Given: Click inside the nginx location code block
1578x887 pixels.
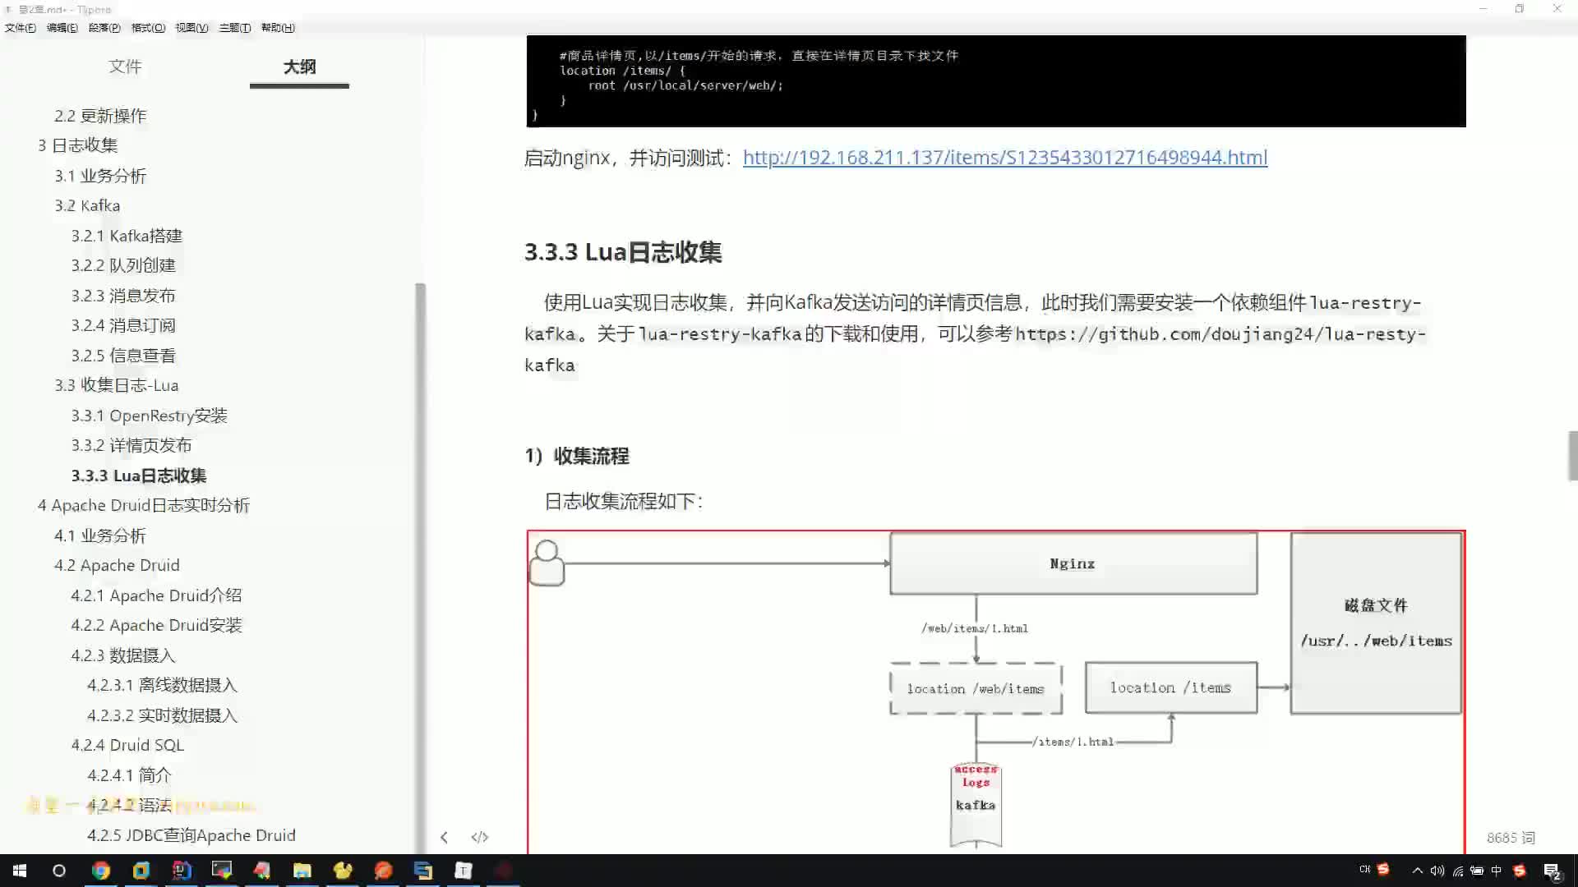Looking at the screenshot, I should [996, 80].
